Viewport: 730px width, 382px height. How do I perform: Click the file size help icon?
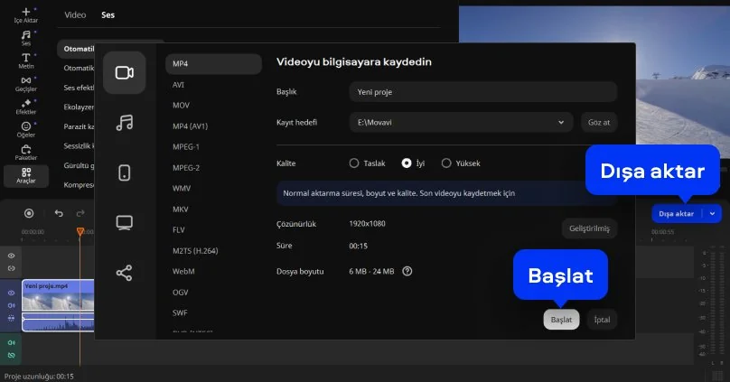pyautogui.click(x=407, y=271)
